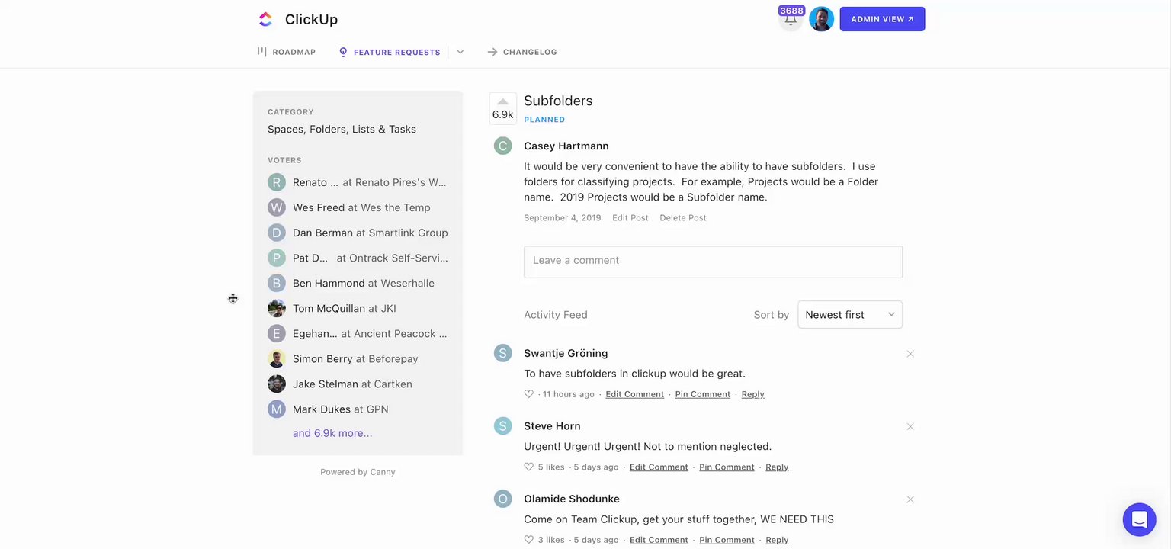
Task: Like Swantje Gröning's comment with heart
Action: point(528,394)
